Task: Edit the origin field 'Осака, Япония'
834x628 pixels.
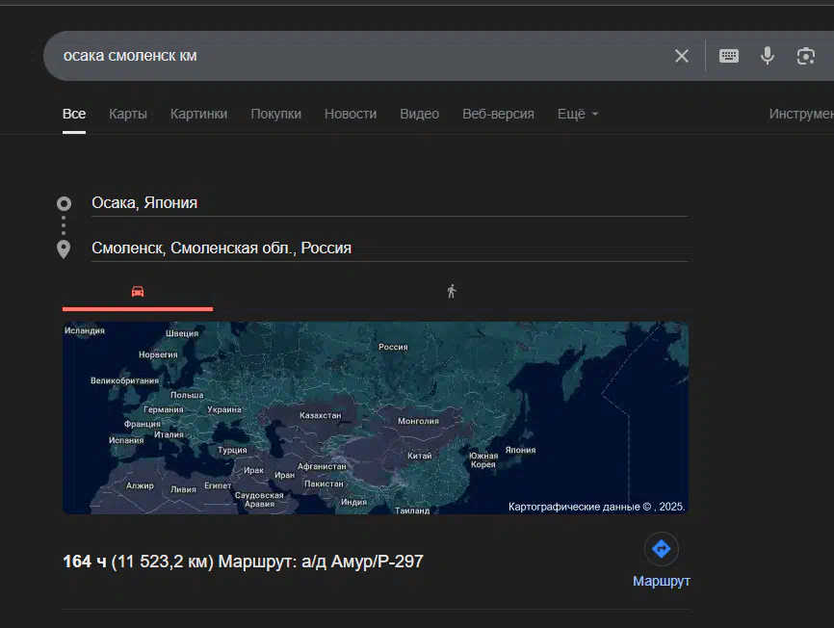Action: tap(389, 203)
